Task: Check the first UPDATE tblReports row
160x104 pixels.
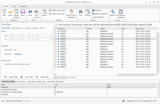Action: click(55, 31)
